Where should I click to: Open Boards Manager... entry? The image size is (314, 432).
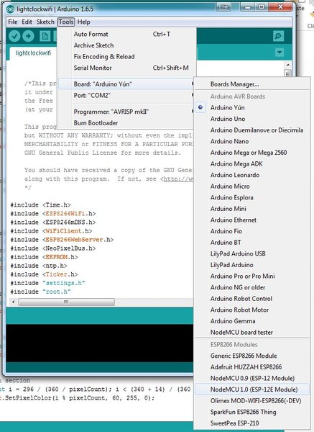pos(252,84)
